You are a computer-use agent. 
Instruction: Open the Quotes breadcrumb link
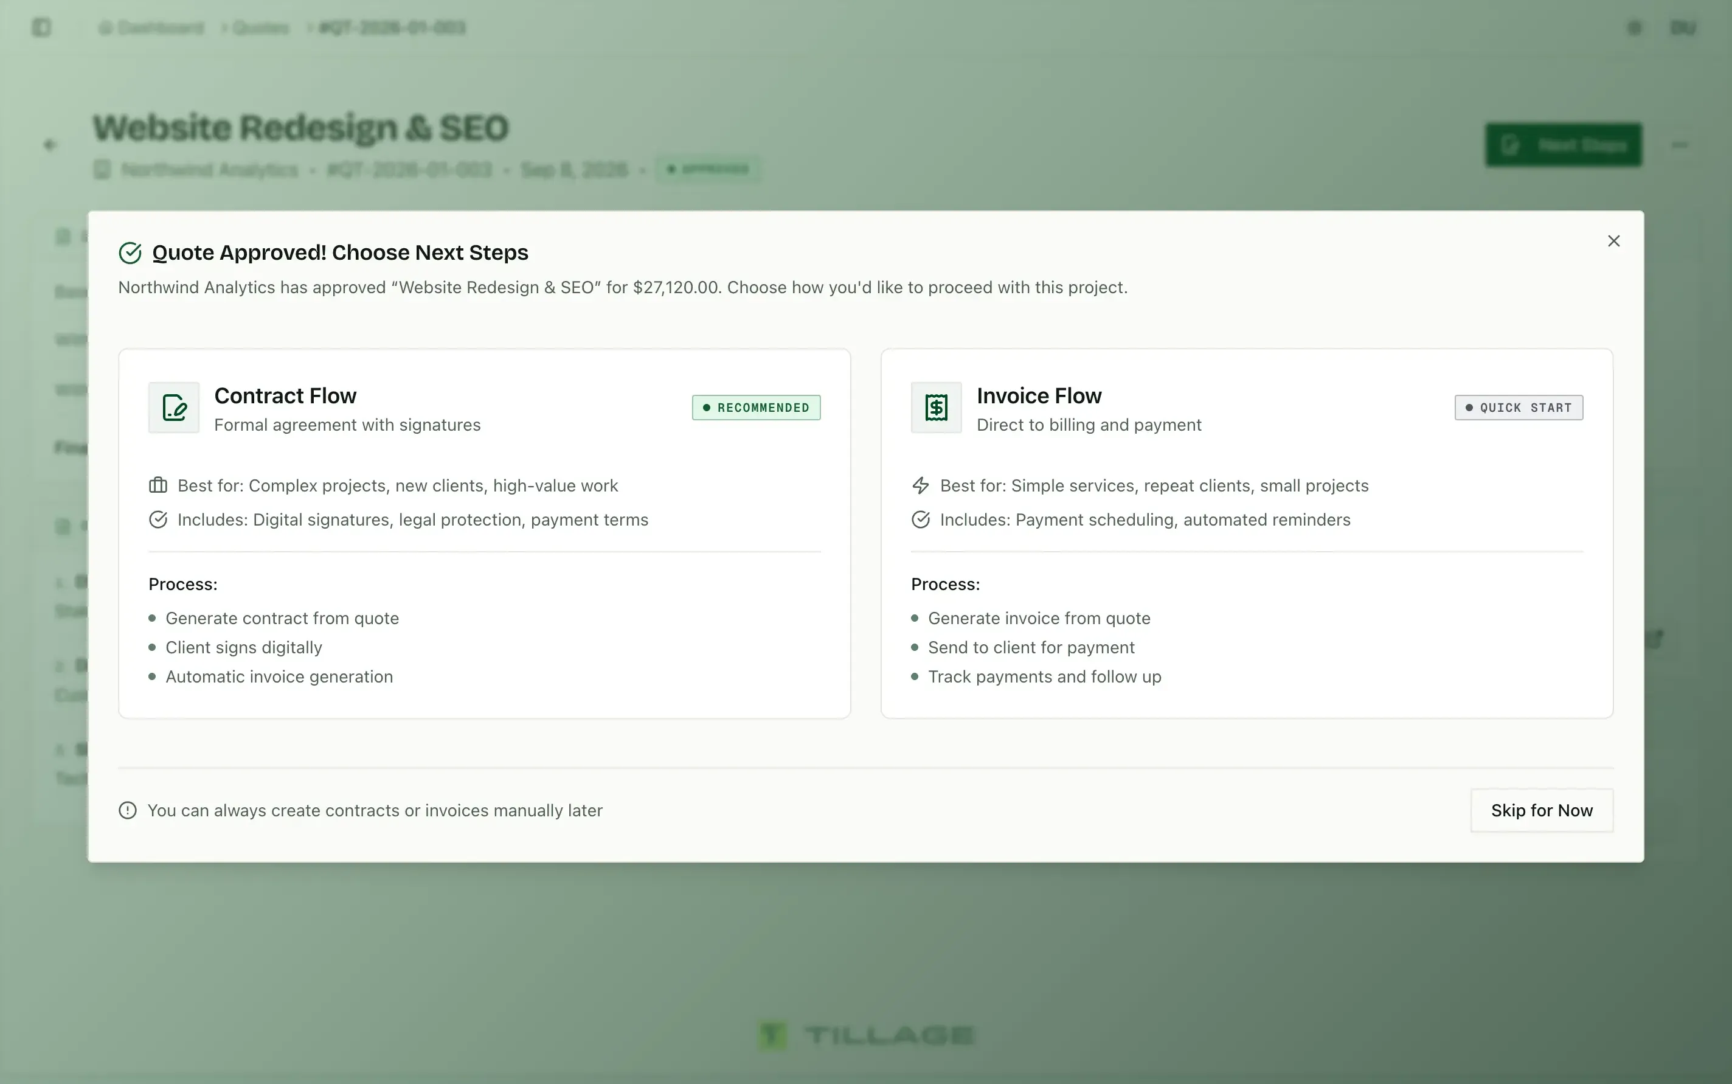(x=261, y=27)
